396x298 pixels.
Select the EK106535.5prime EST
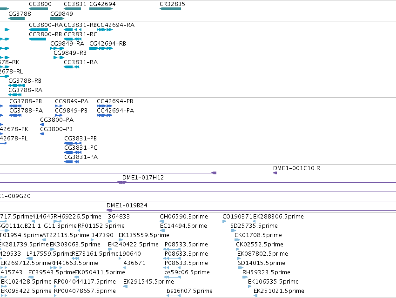pos(250,286)
